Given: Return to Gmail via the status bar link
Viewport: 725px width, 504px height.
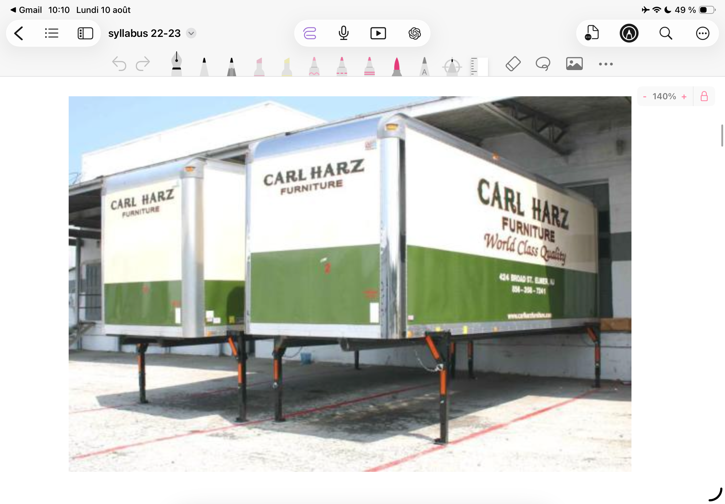Looking at the screenshot, I should tap(26, 10).
